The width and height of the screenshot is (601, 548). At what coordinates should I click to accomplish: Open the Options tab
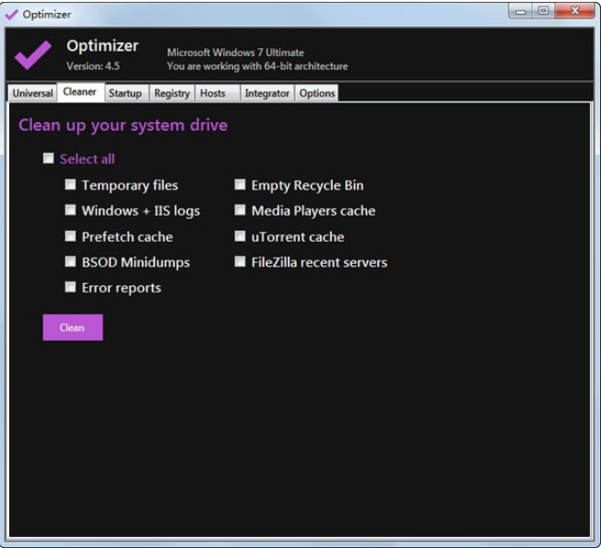point(317,93)
